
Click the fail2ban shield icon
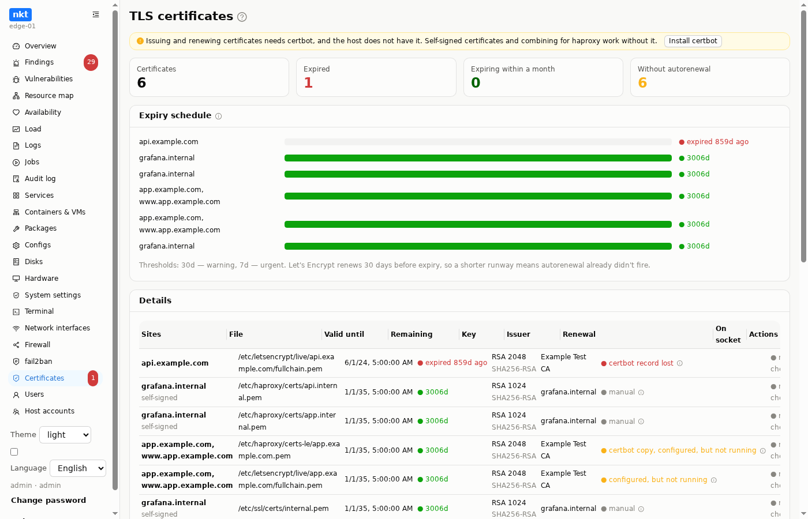[x=16, y=362]
